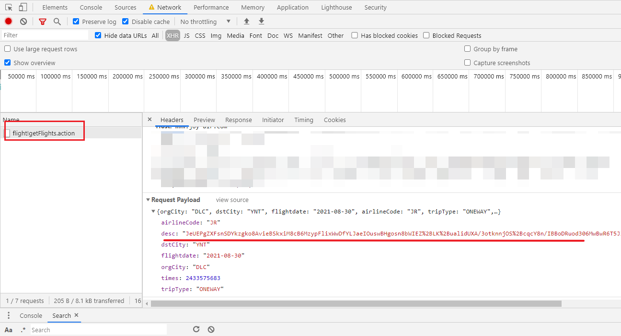Stop recording network log
Image resolution: width=621 pixels, height=336 pixels.
[x=8, y=22]
